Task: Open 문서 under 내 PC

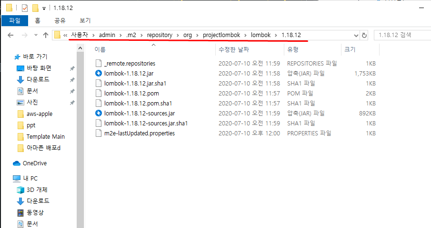Action: pyautogui.click(x=32, y=224)
